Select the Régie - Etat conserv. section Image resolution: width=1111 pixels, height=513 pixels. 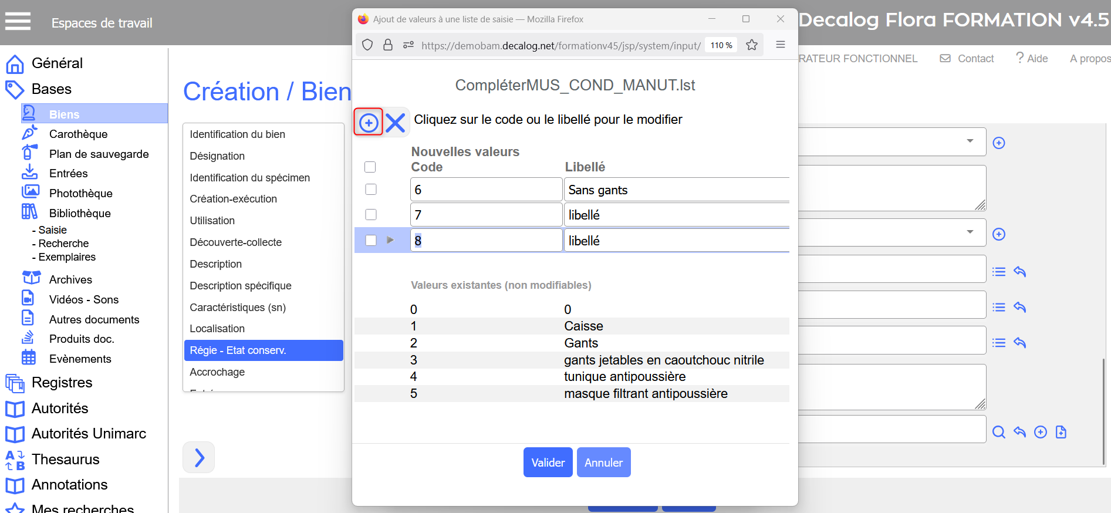point(263,350)
